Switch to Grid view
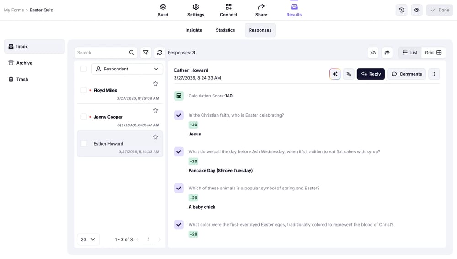This screenshot has width=457, height=259. pos(433,53)
